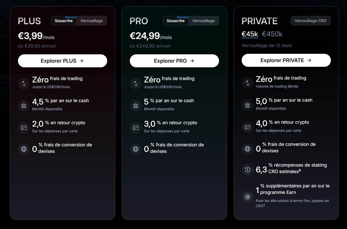This screenshot has width=347, height=229.
Task: Click the card icon in PRO card
Action: (x=136, y=128)
